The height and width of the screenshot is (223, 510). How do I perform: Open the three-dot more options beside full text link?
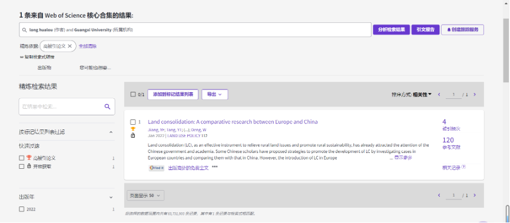pos(215,168)
